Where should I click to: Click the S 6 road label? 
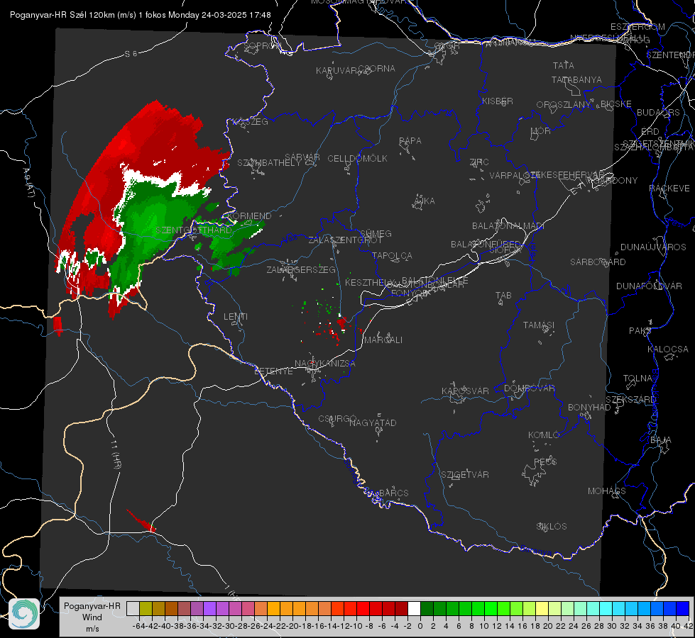click(x=131, y=54)
